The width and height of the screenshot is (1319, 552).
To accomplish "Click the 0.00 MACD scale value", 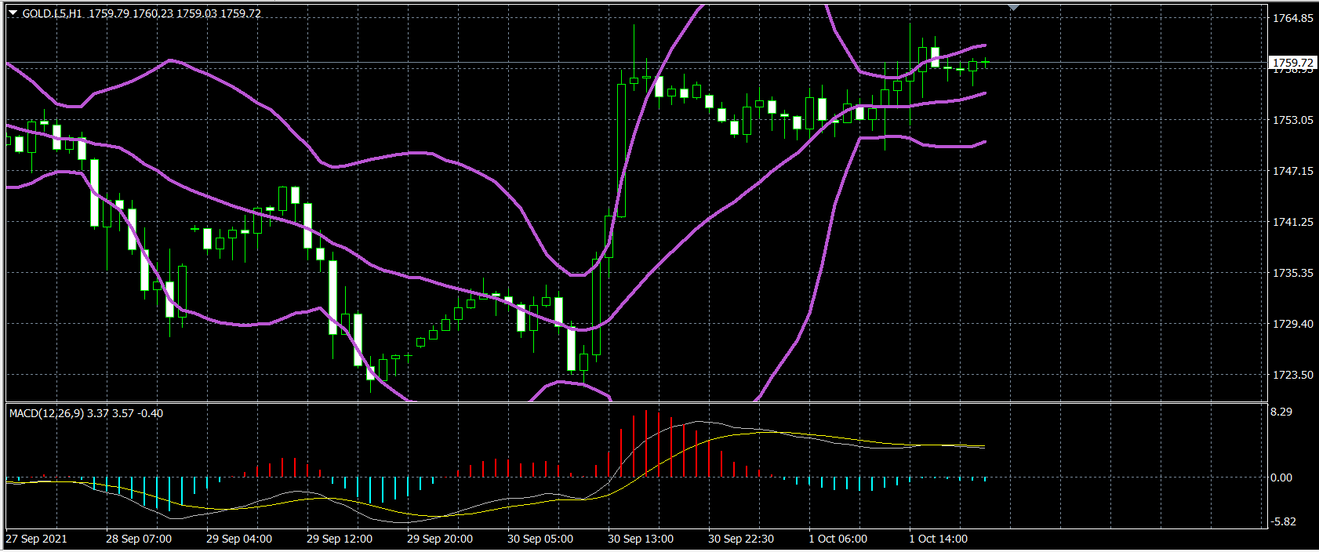I will click(1281, 478).
